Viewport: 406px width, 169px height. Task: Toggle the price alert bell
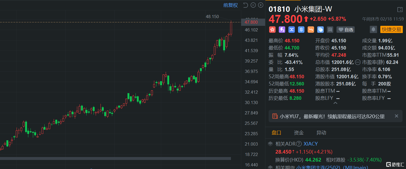pos(373,30)
